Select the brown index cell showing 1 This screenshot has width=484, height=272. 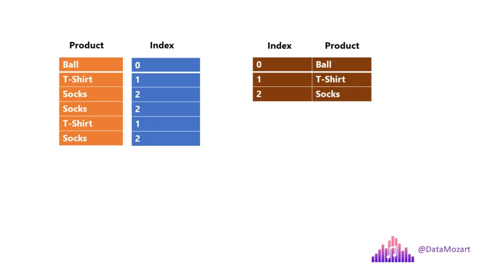coord(282,79)
